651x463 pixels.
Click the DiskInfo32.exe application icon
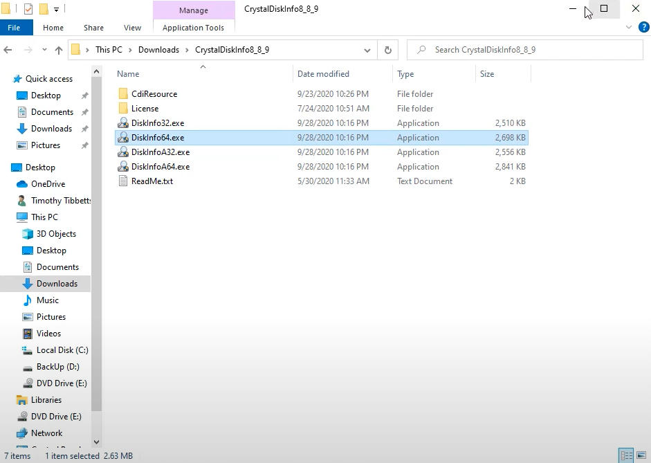[123, 123]
